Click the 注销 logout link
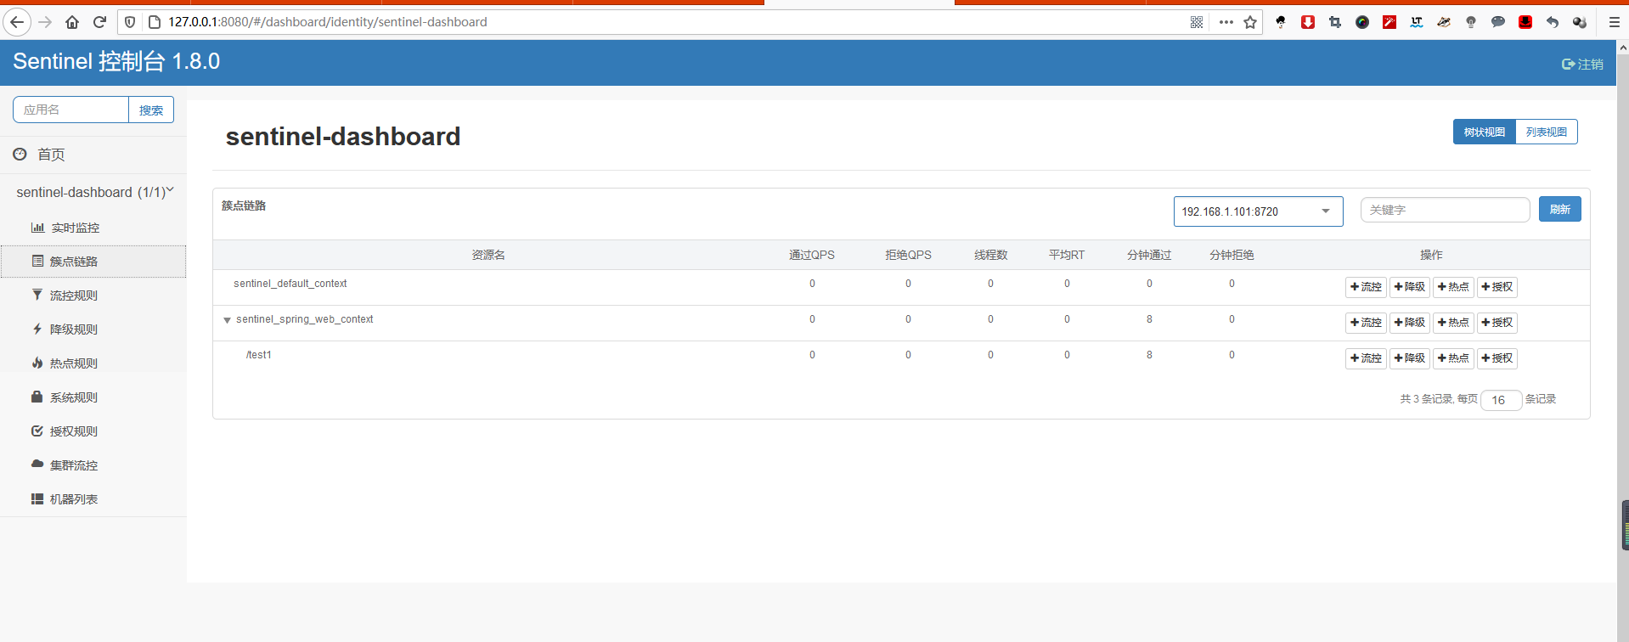 pyautogui.click(x=1582, y=65)
